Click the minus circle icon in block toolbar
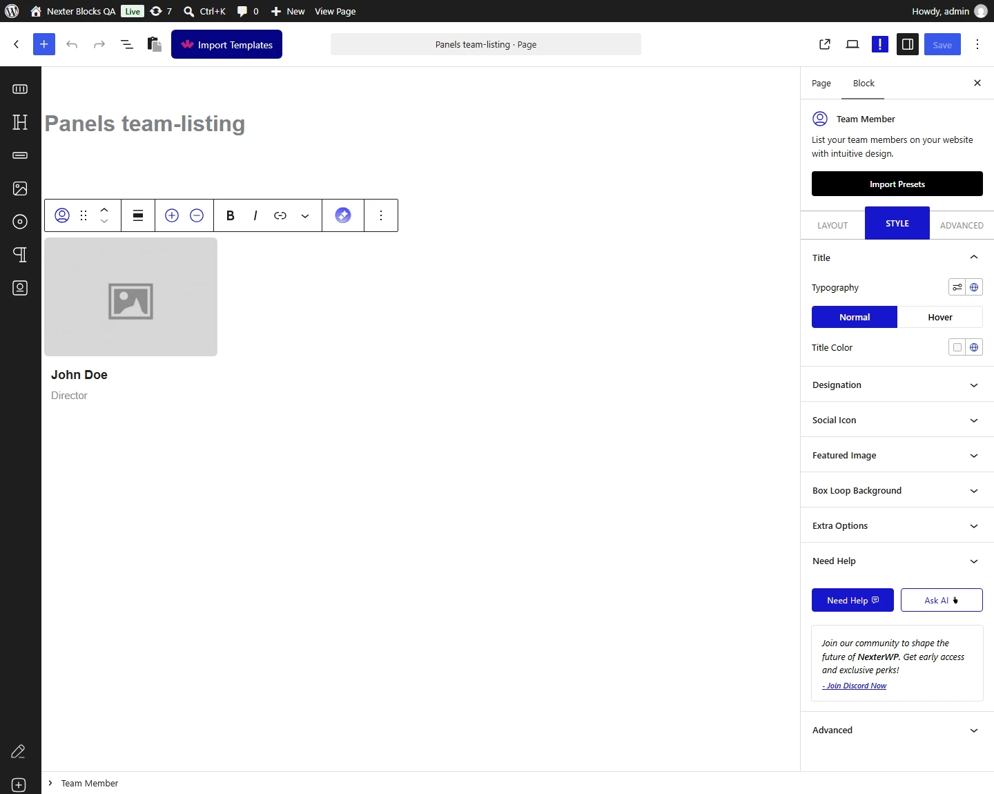 click(197, 215)
